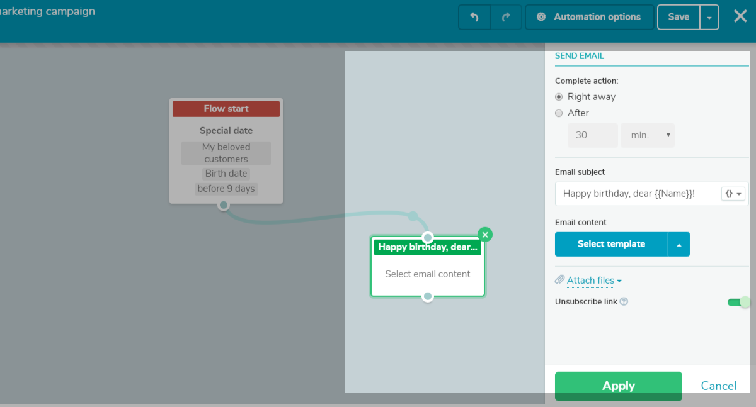The height and width of the screenshot is (407, 756).
Task: Remove the email block via green X
Action: 484,235
